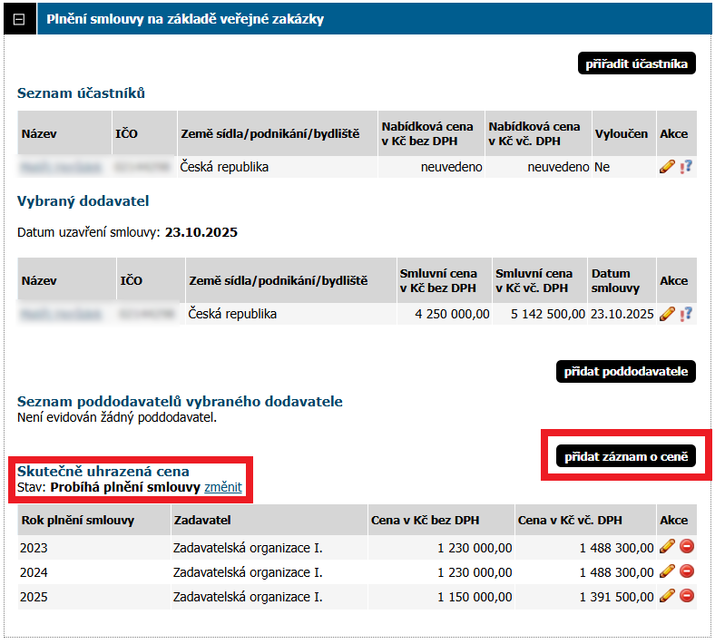715x644 pixels.
Task: Delete the 2025 paid price record
Action: 687,596
